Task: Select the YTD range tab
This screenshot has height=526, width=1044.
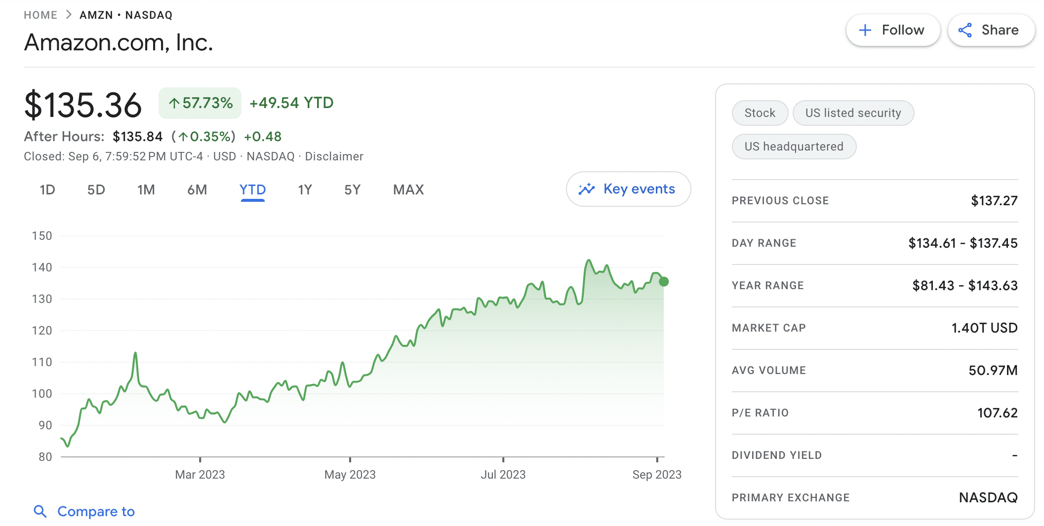Action: pos(252,189)
